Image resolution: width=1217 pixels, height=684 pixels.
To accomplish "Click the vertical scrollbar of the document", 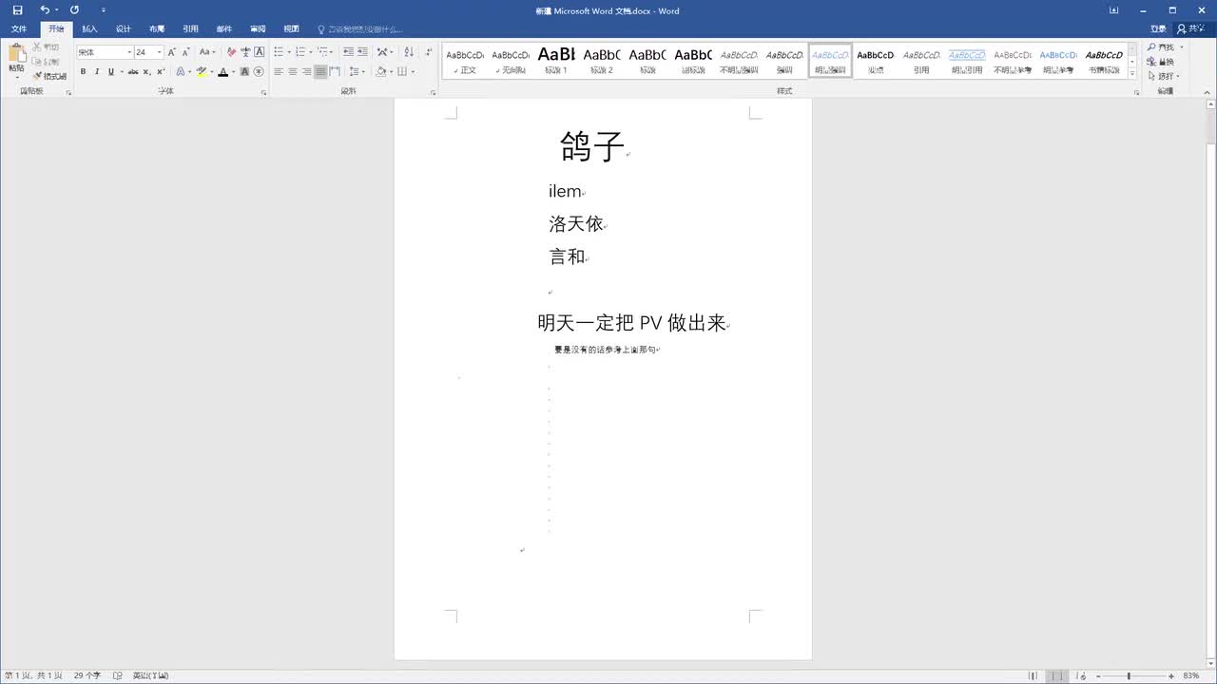I will point(1211,383).
